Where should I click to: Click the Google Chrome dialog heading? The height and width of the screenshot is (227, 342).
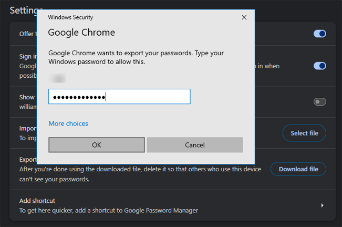81,33
